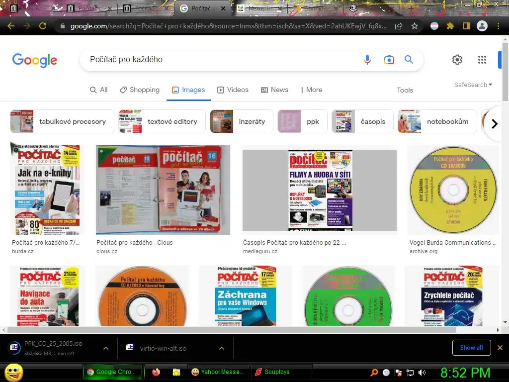
Task: Open the Chrome profile avatar
Action: coord(482,26)
